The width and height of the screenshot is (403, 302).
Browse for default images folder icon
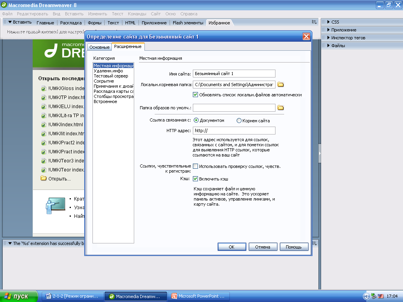coord(280,108)
